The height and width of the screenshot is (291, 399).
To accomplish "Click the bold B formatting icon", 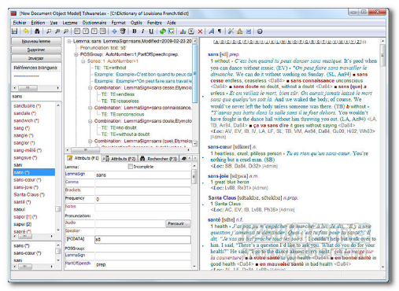I will [135, 31].
